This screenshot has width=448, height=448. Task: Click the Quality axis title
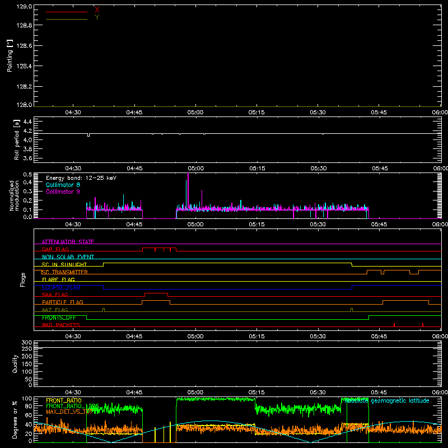click(x=15, y=363)
